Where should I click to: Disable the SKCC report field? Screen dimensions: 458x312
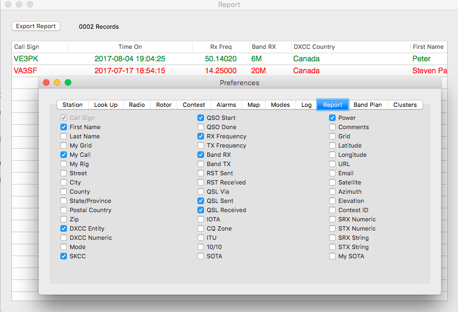pos(64,256)
